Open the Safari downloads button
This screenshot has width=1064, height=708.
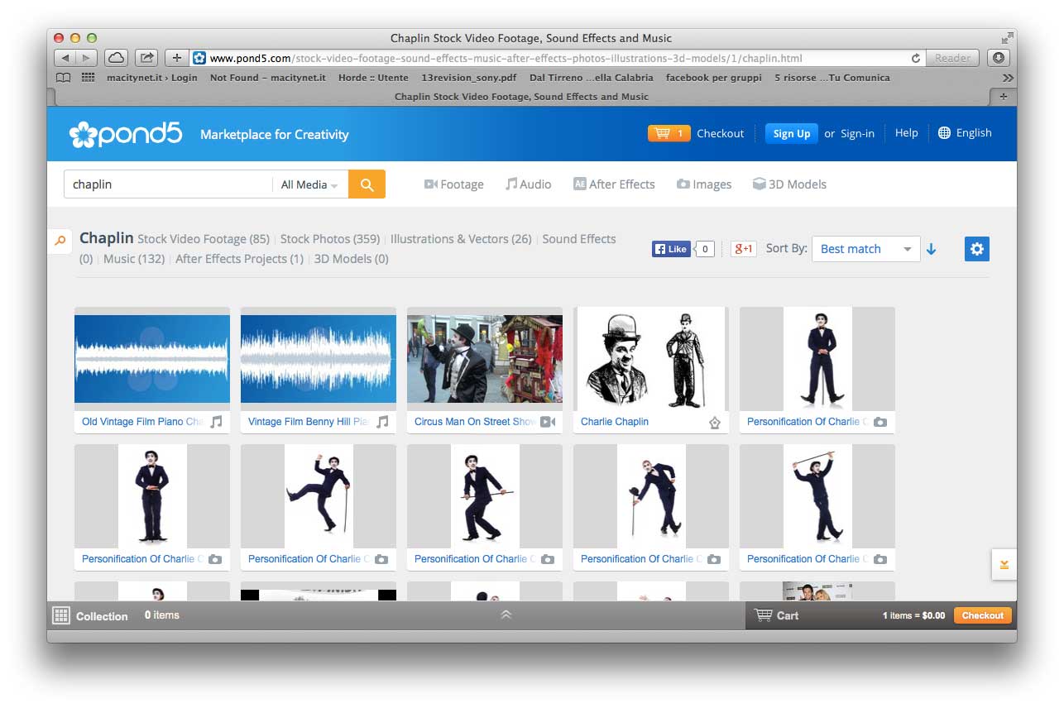point(999,58)
